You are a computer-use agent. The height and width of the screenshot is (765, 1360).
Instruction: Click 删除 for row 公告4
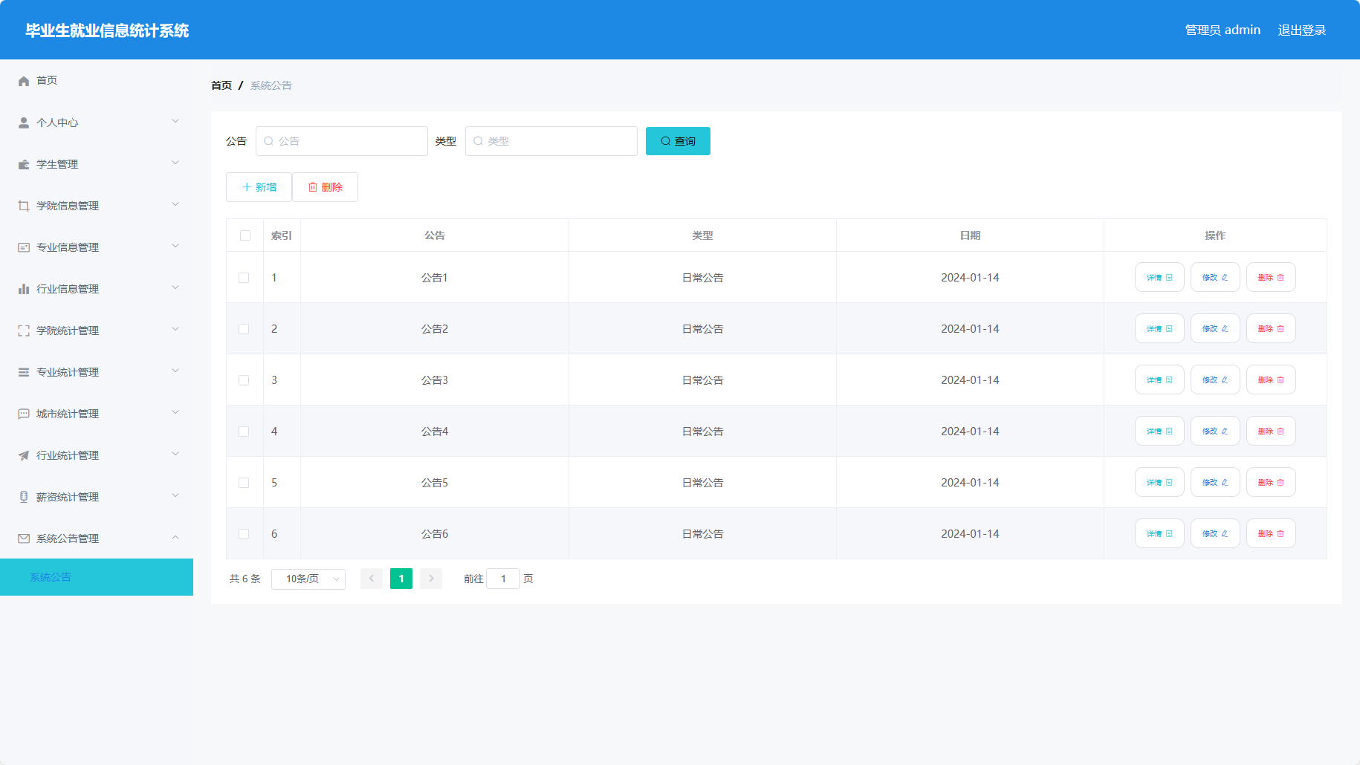point(1271,431)
